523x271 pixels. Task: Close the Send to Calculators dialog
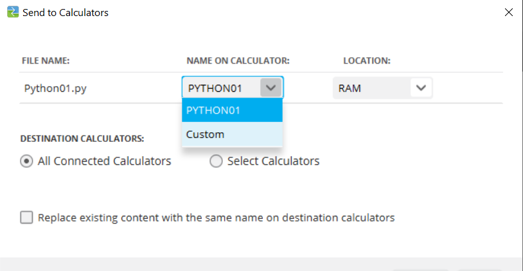tap(508, 12)
